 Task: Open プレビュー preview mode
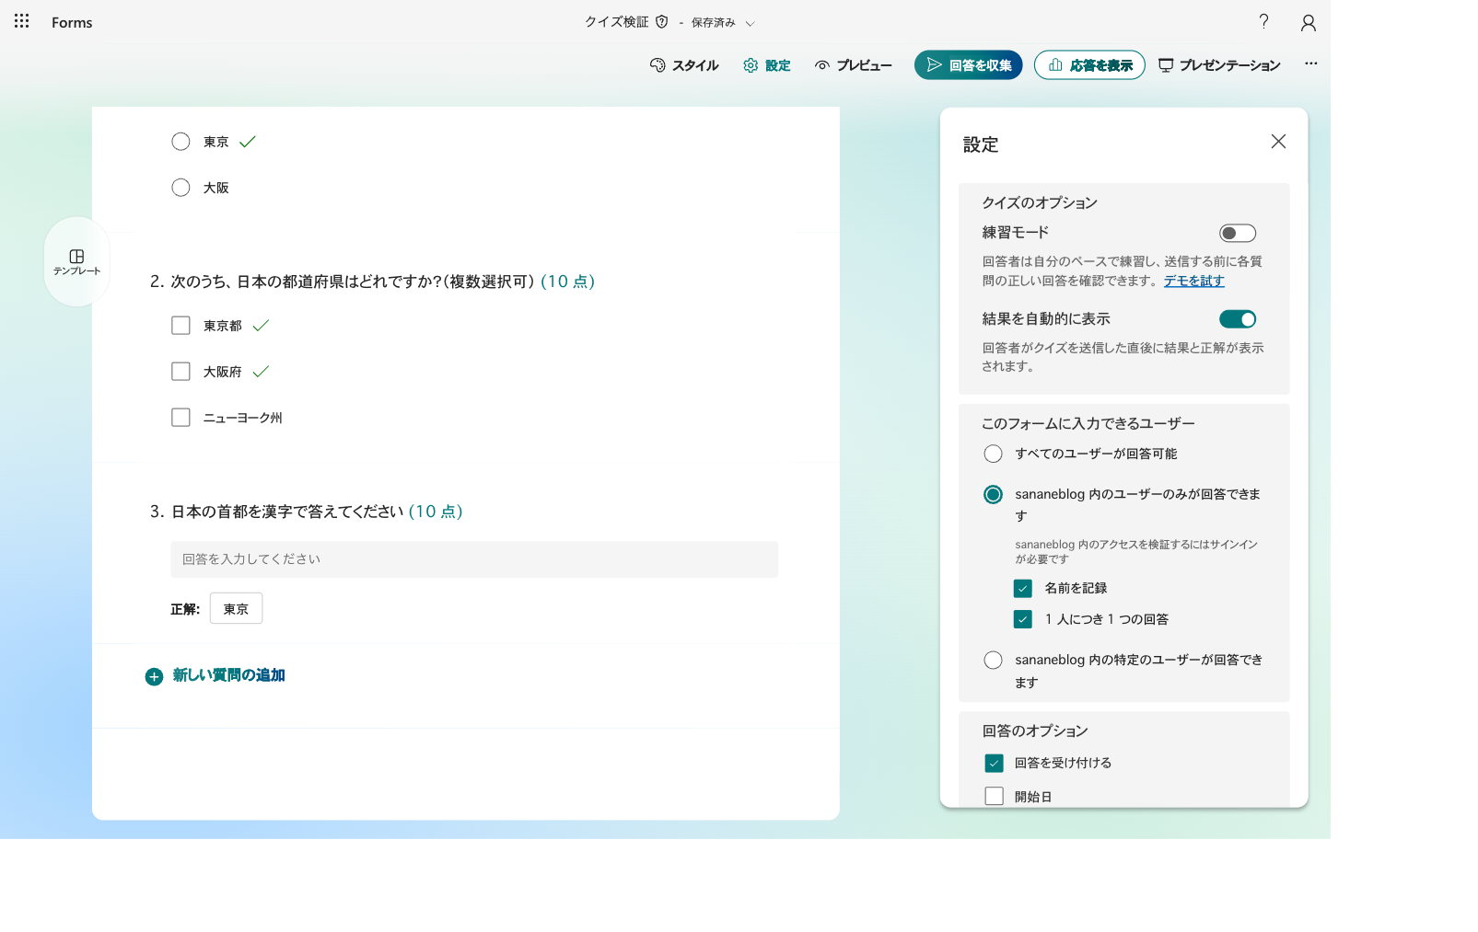click(854, 65)
